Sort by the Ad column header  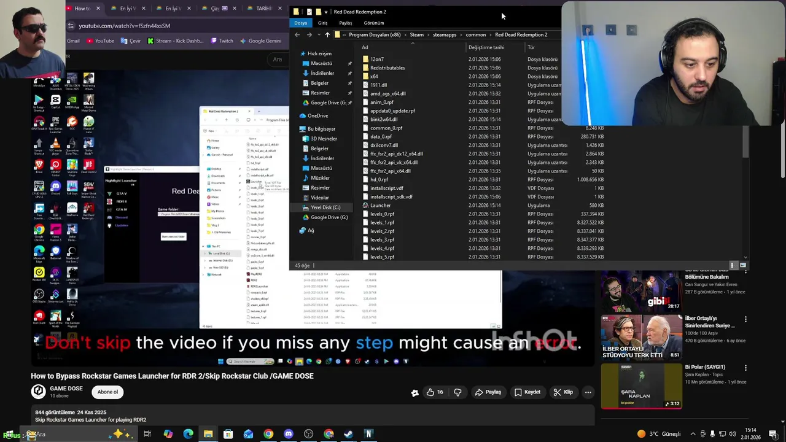click(365, 47)
